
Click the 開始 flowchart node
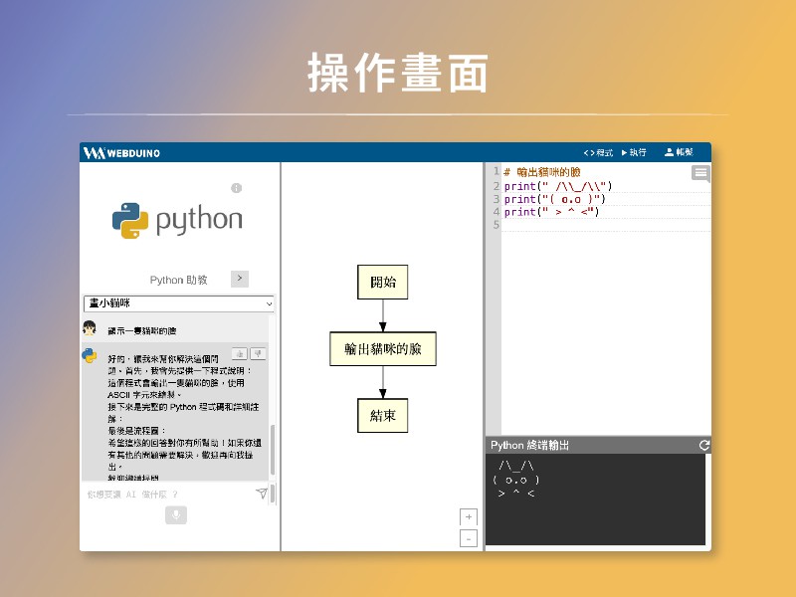[383, 282]
